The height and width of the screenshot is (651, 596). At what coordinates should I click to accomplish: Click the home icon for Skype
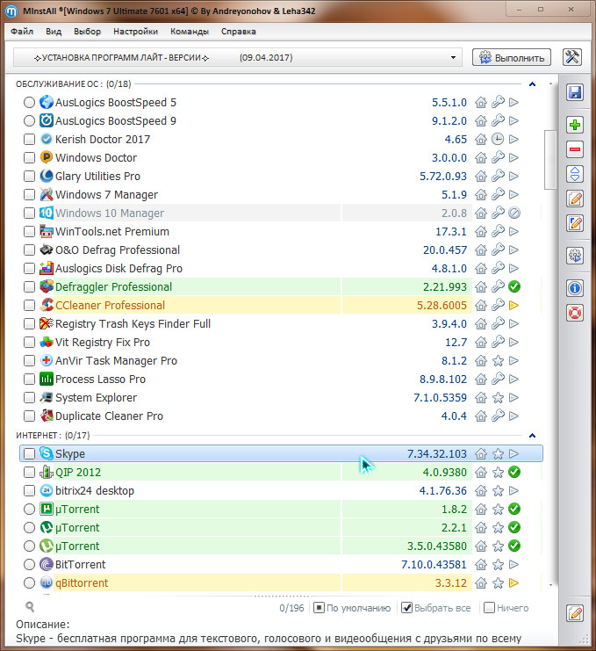point(481,454)
